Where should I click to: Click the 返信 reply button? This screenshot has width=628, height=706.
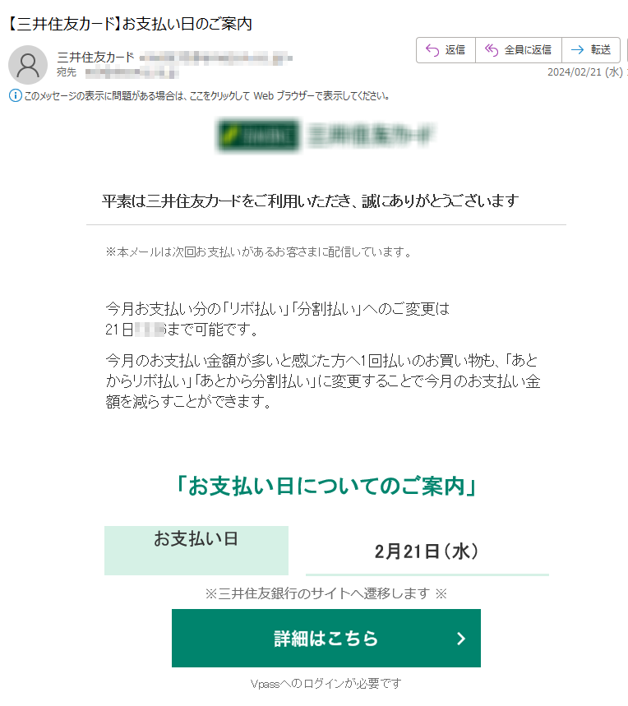[x=446, y=50]
